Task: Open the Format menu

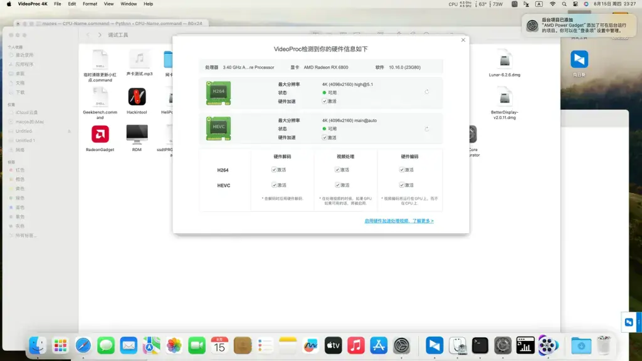Action: point(90,4)
